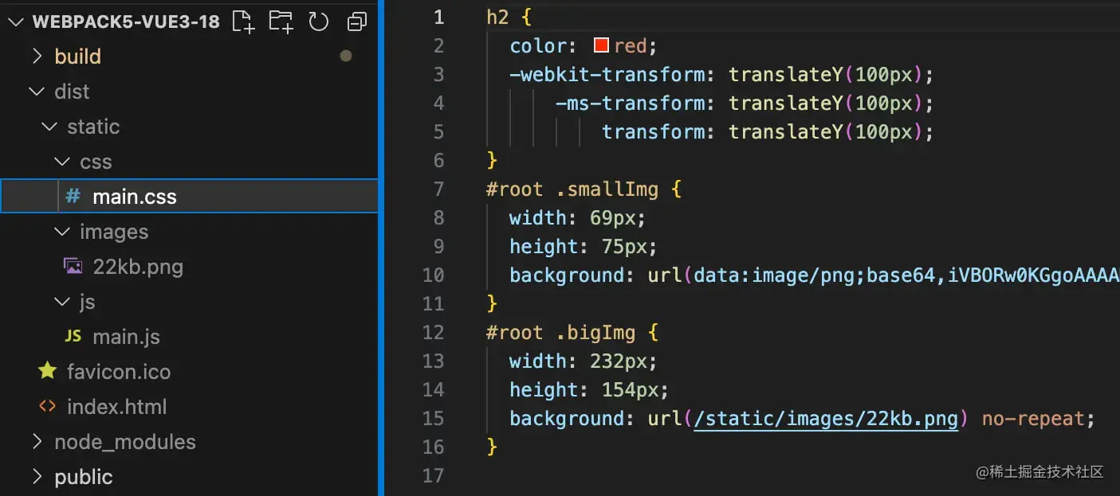Click the star icon beside favicon.ico
The image size is (1120, 496).
point(48,371)
